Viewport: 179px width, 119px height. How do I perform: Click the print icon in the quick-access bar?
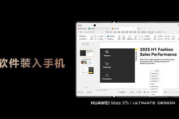click(91, 32)
